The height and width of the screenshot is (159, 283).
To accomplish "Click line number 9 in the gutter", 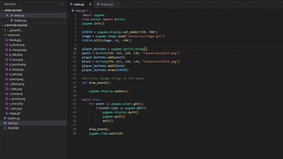I will 75,49.
